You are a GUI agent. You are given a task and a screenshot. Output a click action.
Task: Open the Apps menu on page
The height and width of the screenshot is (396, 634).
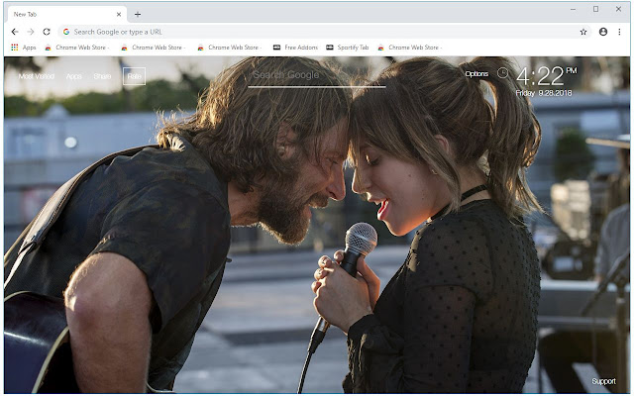(x=74, y=76)
